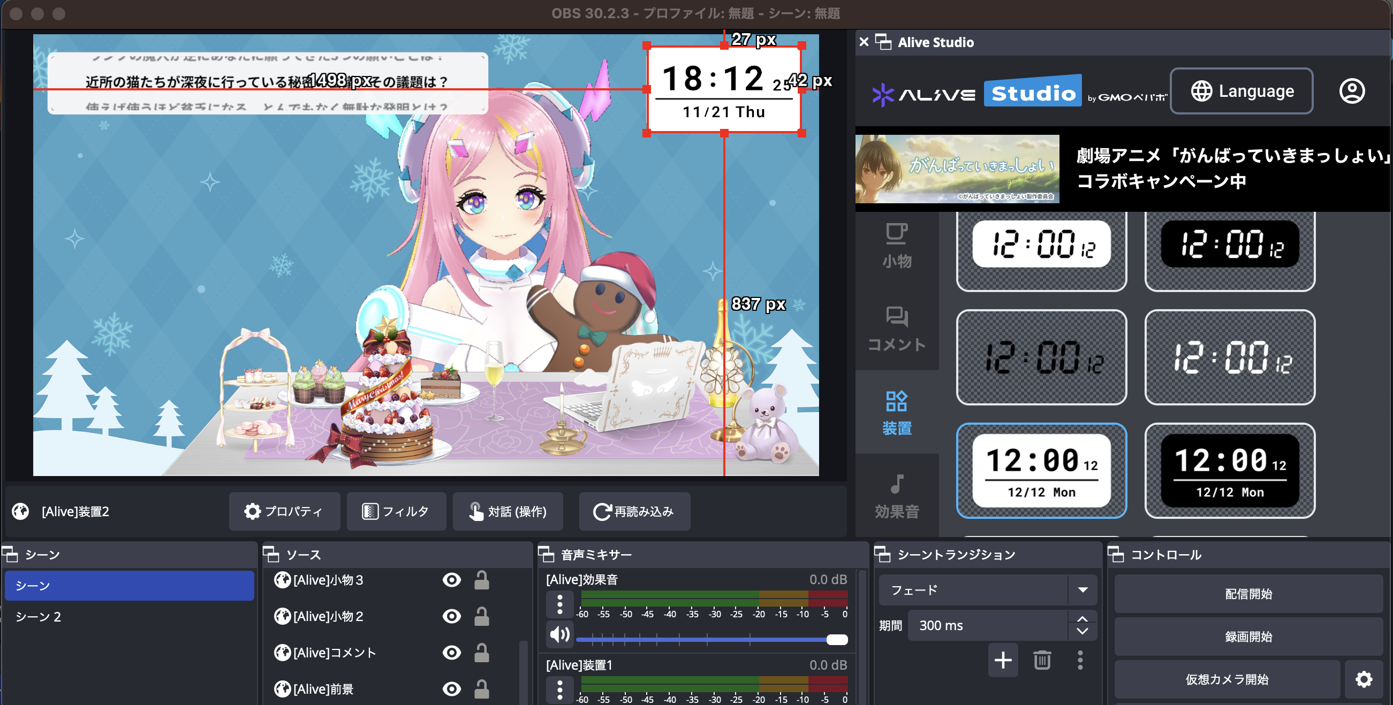Screen dimensions: 1393x705
Task: Open the コメント tab in Alive Studio
Action: point(897,329)
